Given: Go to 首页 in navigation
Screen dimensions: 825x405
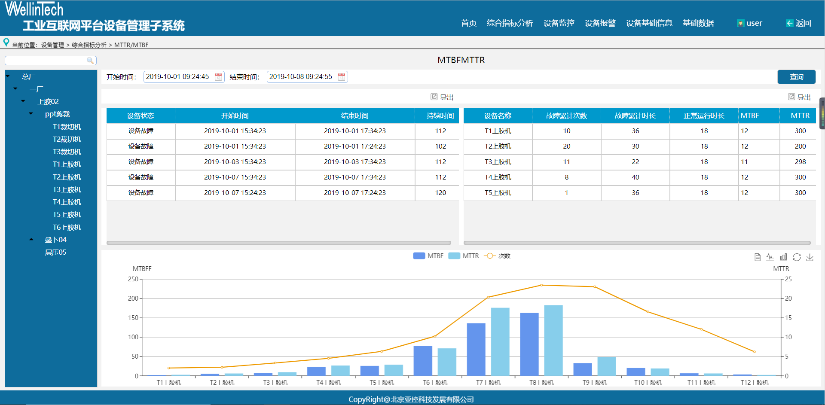Looking at the screenshot, I should [x=469, y=23].
